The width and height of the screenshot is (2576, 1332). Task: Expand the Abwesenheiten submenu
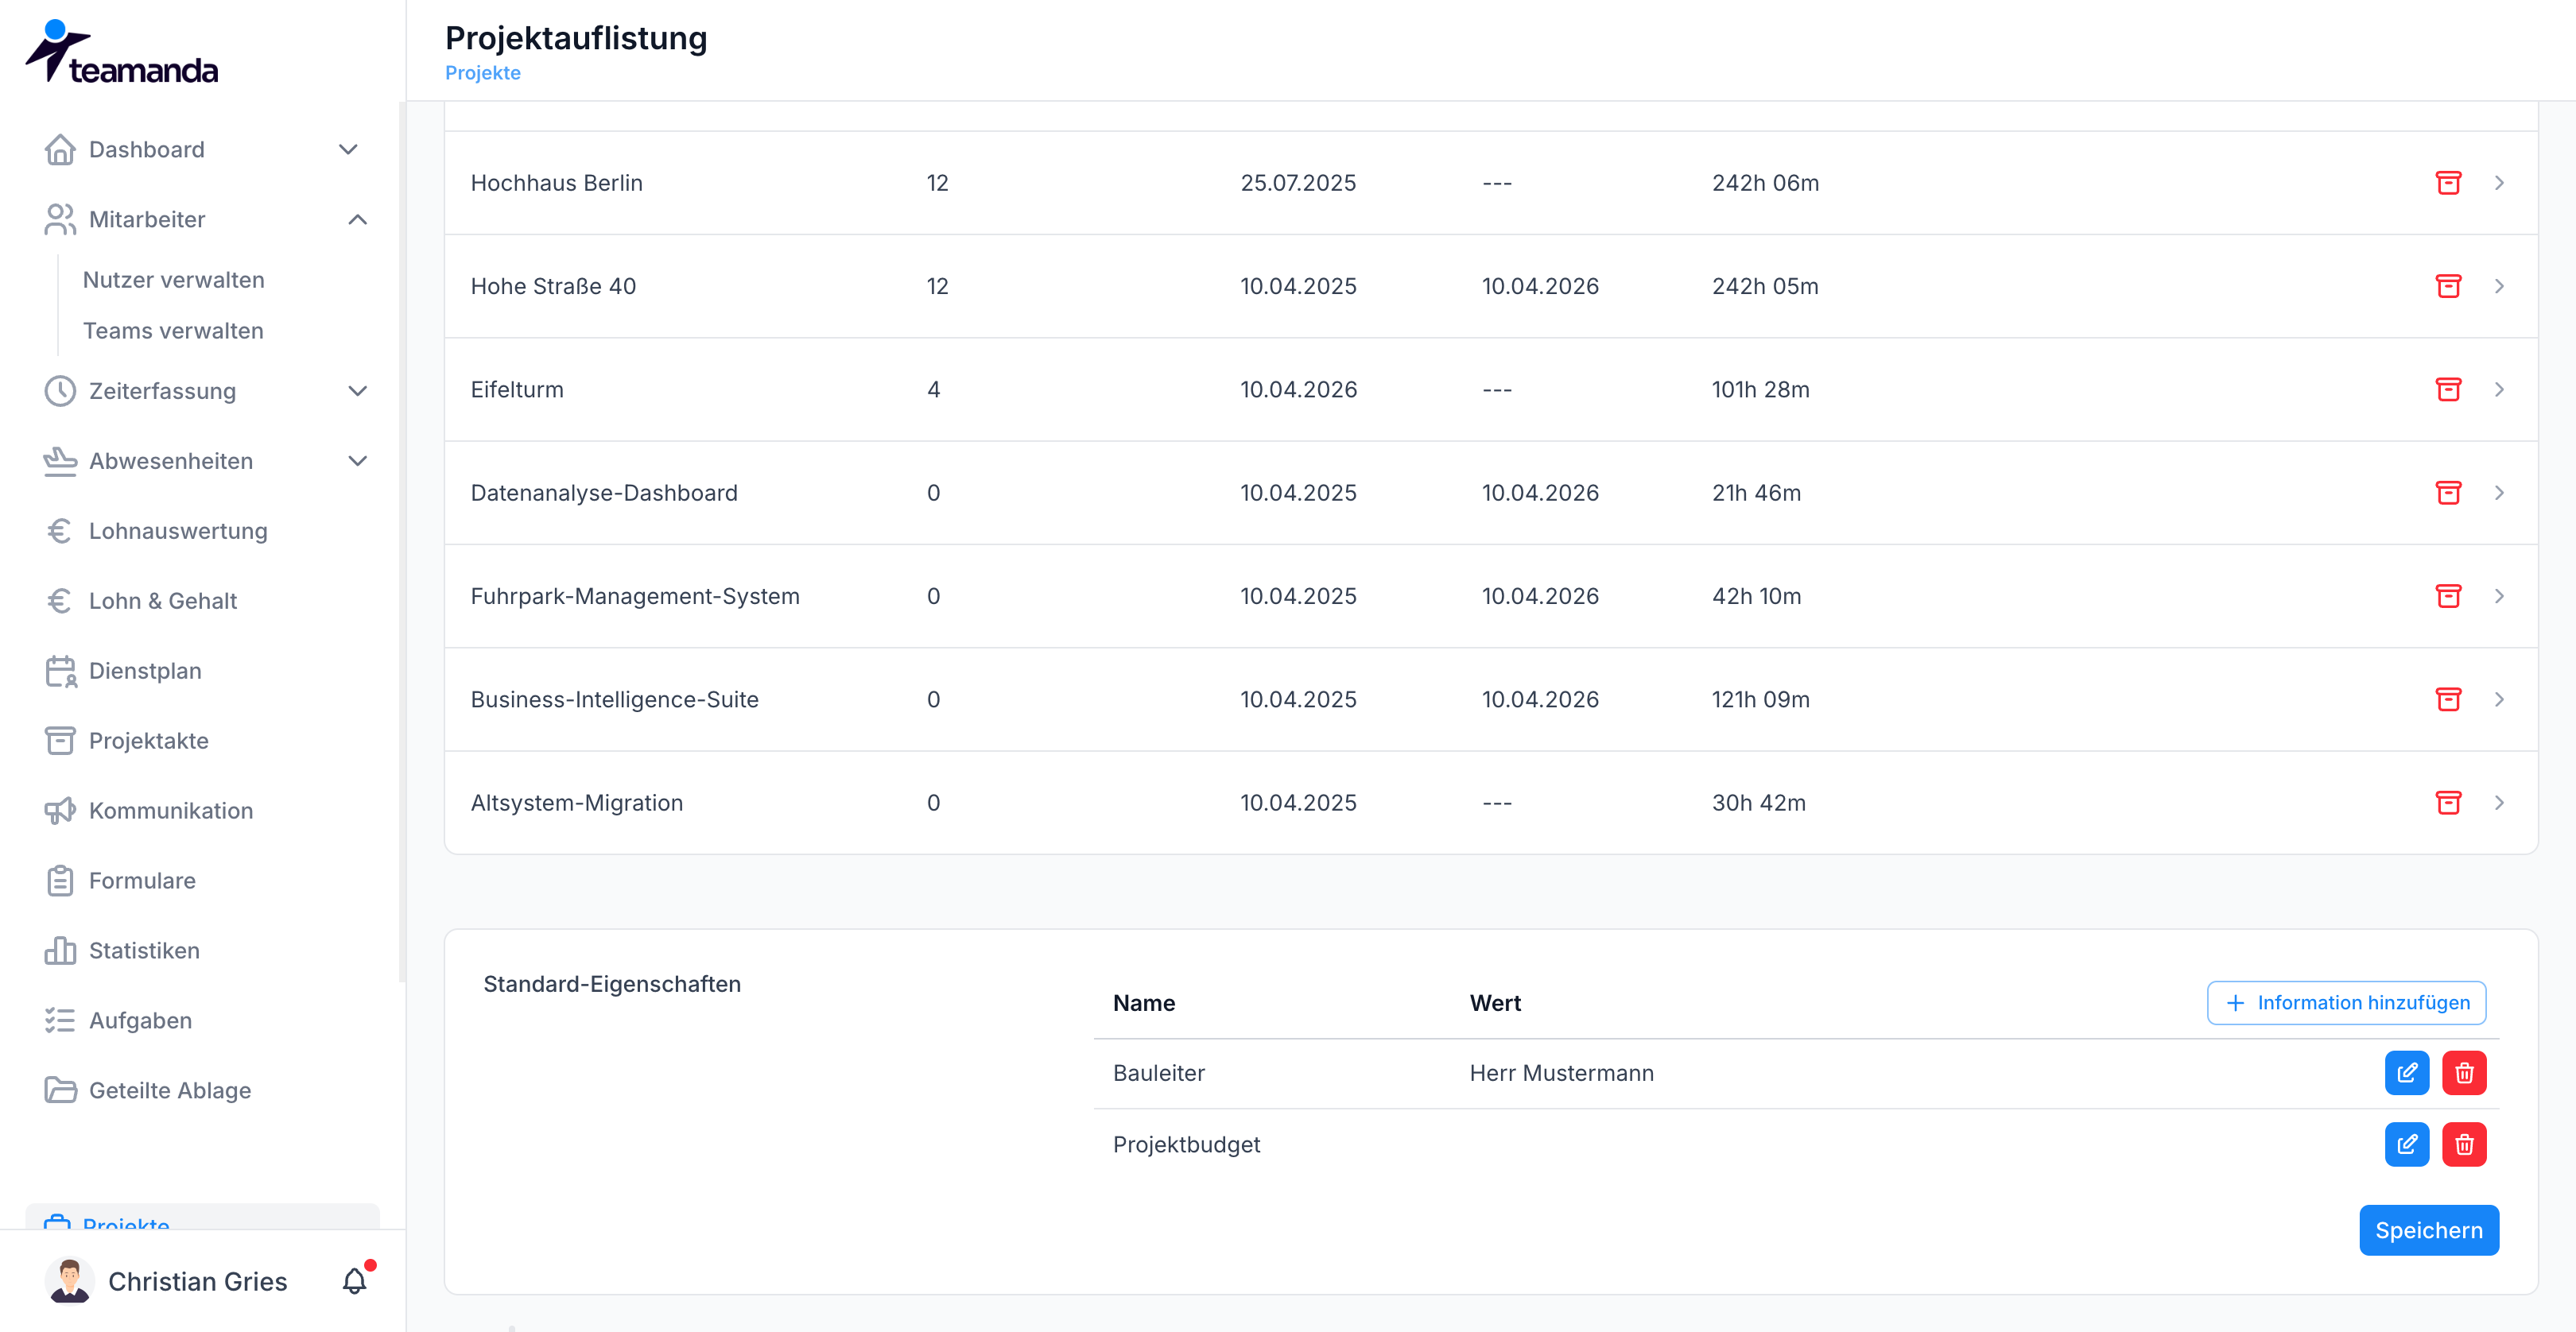coord(357,462)
